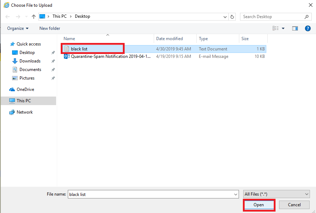Screen dimensions: 316x213
Task: Create a New folder
Action: 50,28
